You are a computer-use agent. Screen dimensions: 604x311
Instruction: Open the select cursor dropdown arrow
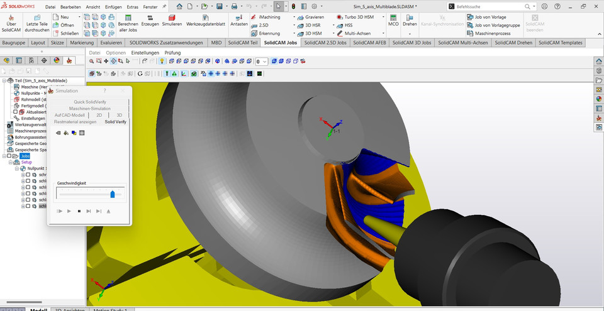pyautogui.click(x=285, y=6)
